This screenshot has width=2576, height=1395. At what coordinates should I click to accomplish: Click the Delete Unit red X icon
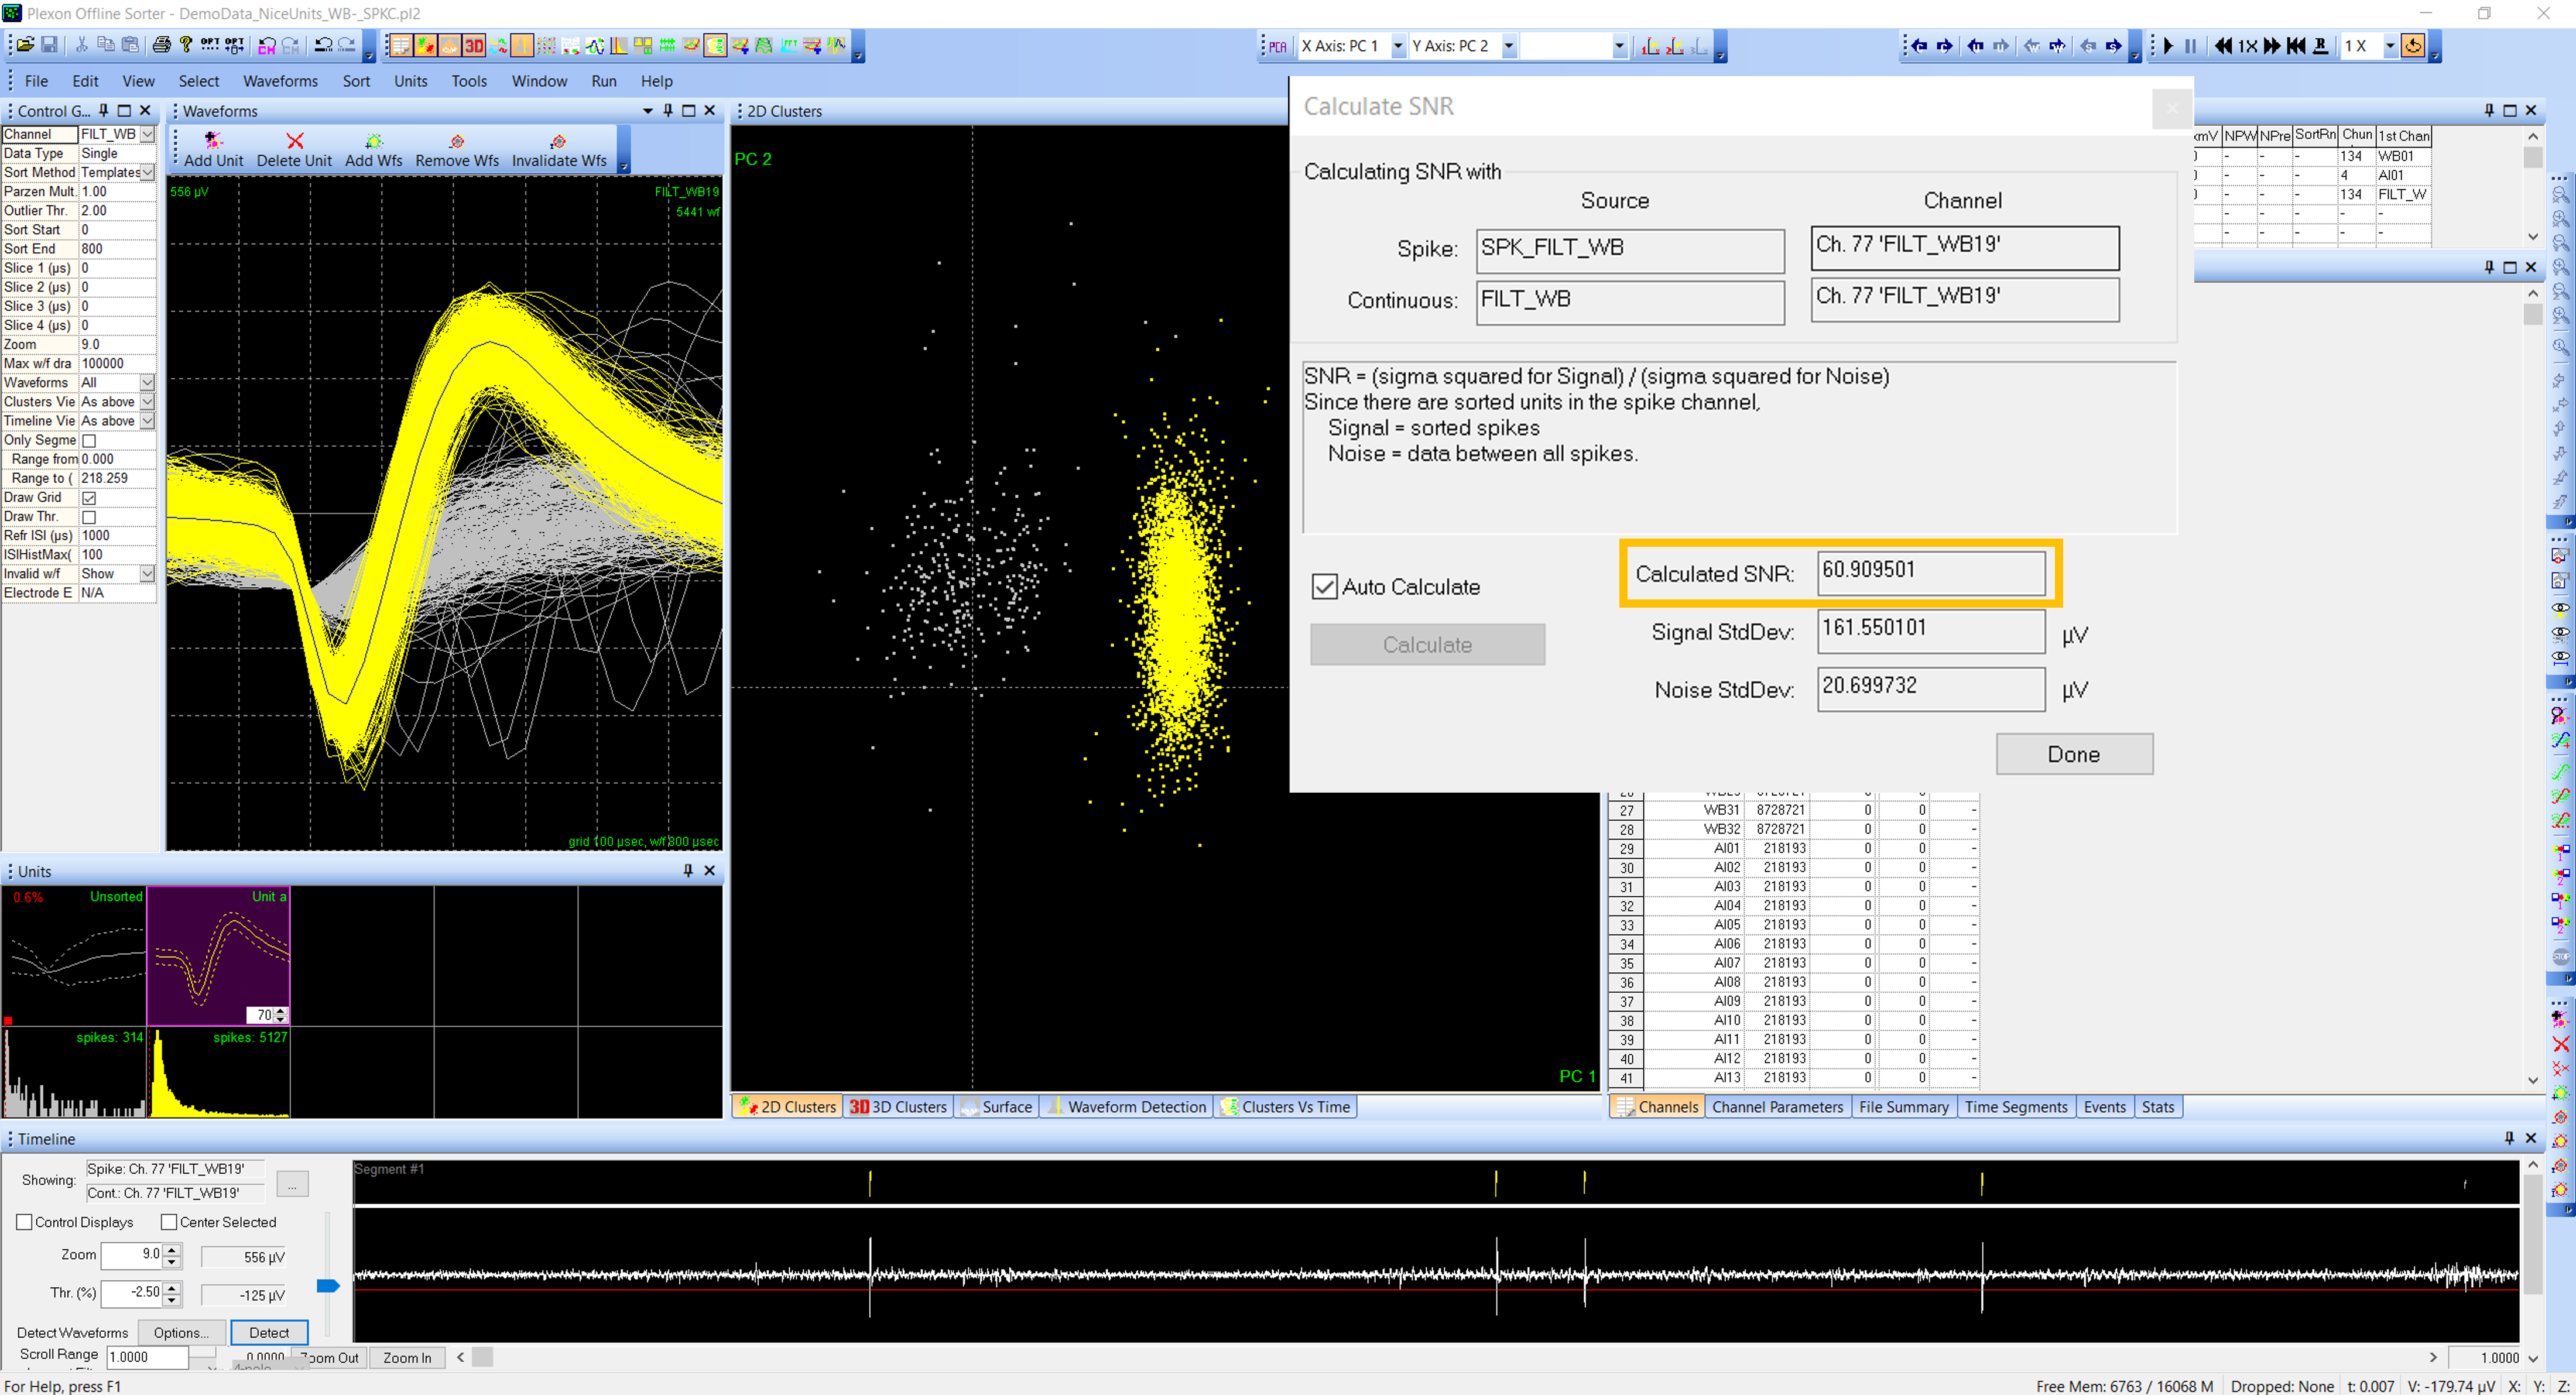[294, 141]
